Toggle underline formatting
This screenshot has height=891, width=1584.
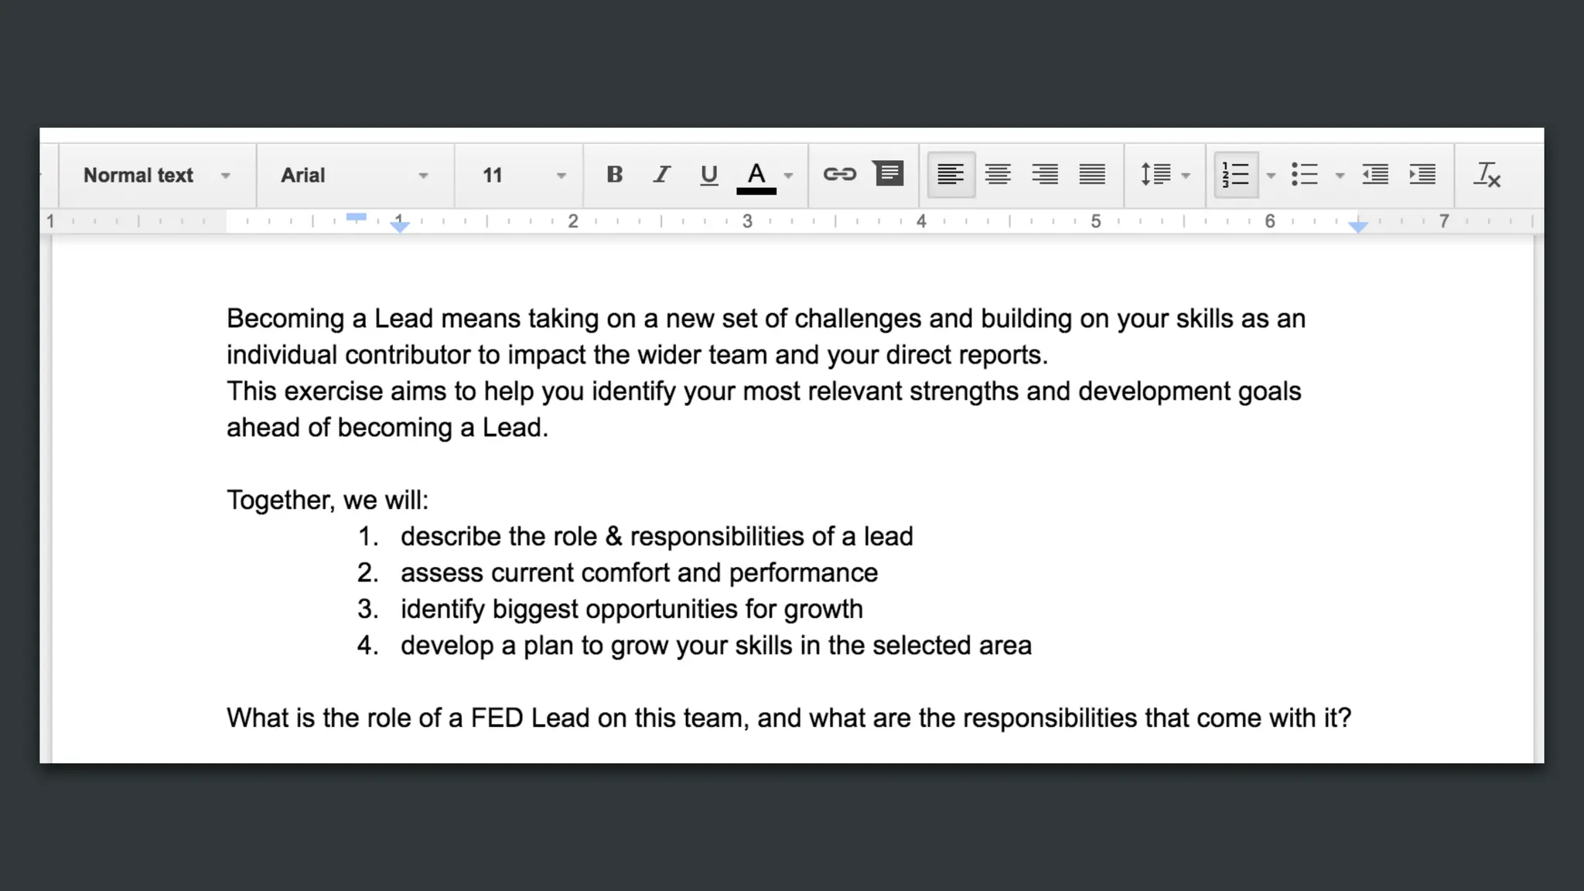click(708, 175)
